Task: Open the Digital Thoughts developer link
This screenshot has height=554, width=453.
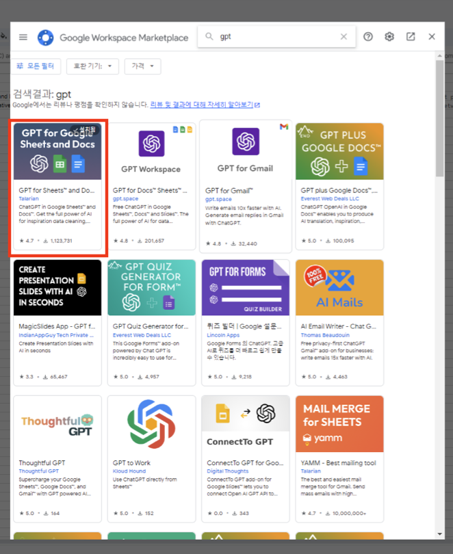Action: [x=228, y=471]
